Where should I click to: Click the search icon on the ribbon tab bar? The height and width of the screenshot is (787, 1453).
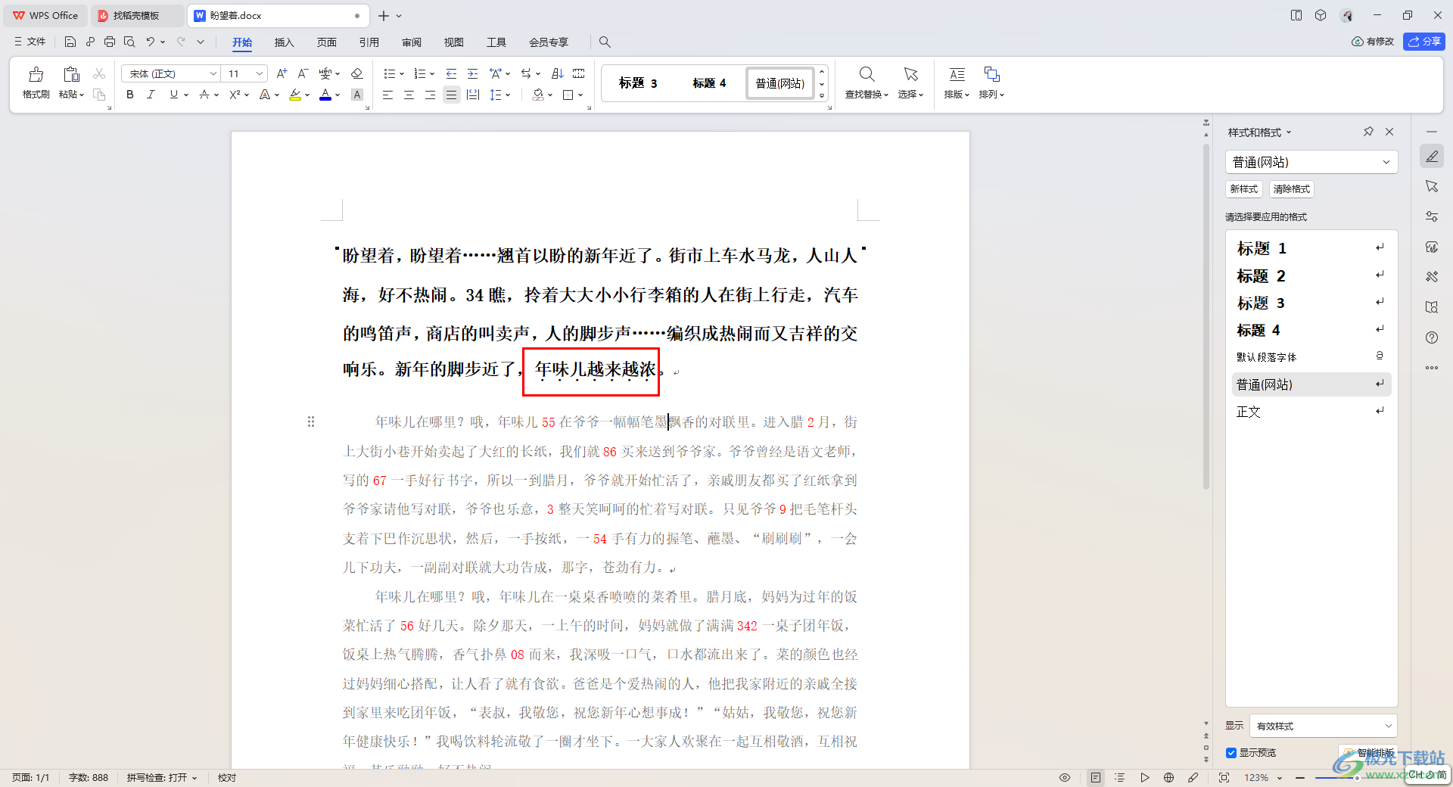605,42
